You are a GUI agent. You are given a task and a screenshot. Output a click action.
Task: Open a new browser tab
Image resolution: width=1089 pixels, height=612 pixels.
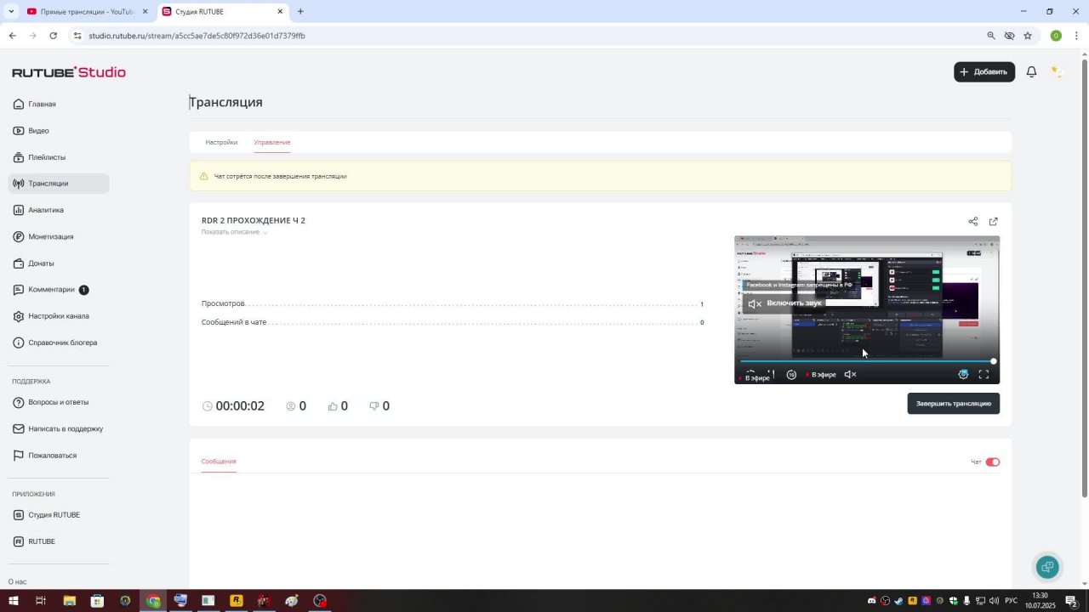(x=300, y=11)
